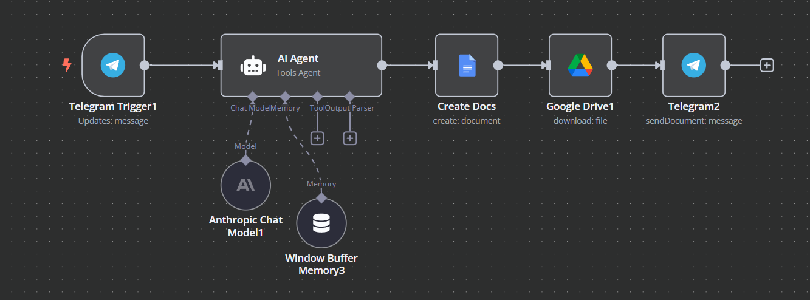Click the 'Tools Agent' subtitle text
Viewport: 810px width, 300px height.
pyautogui.click(x=298, y=73)
